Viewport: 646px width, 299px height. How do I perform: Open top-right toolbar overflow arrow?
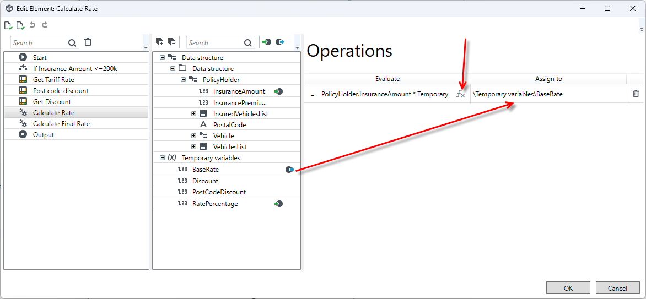(x=642, y=30)
